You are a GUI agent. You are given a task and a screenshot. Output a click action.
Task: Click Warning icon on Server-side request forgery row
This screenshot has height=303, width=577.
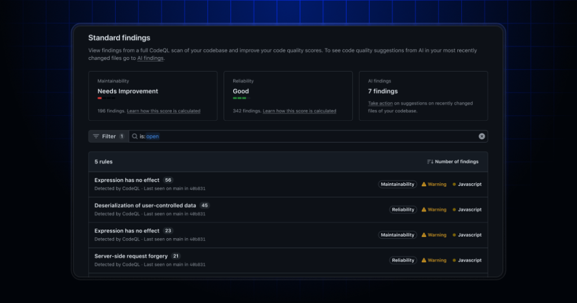click(424, 260)
